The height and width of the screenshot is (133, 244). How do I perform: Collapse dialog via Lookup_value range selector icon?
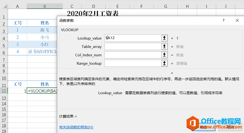tap(164, 38)
